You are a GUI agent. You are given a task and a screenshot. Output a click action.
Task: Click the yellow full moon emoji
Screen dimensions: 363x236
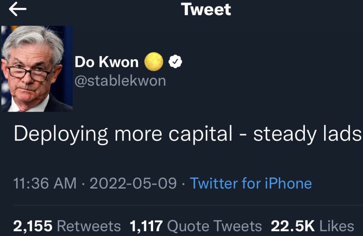154,62
